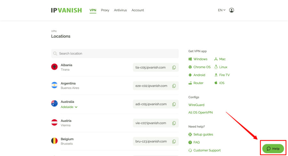This screenshot has height=156, width=288.
Task: Click the IPVanish logo
Action: click(x=66, y=10)
